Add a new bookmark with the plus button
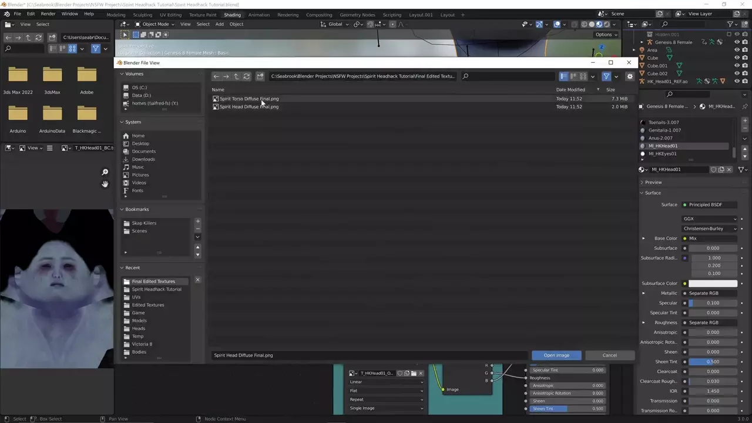This screenshot has width=752, height=423. coord(197,221)
